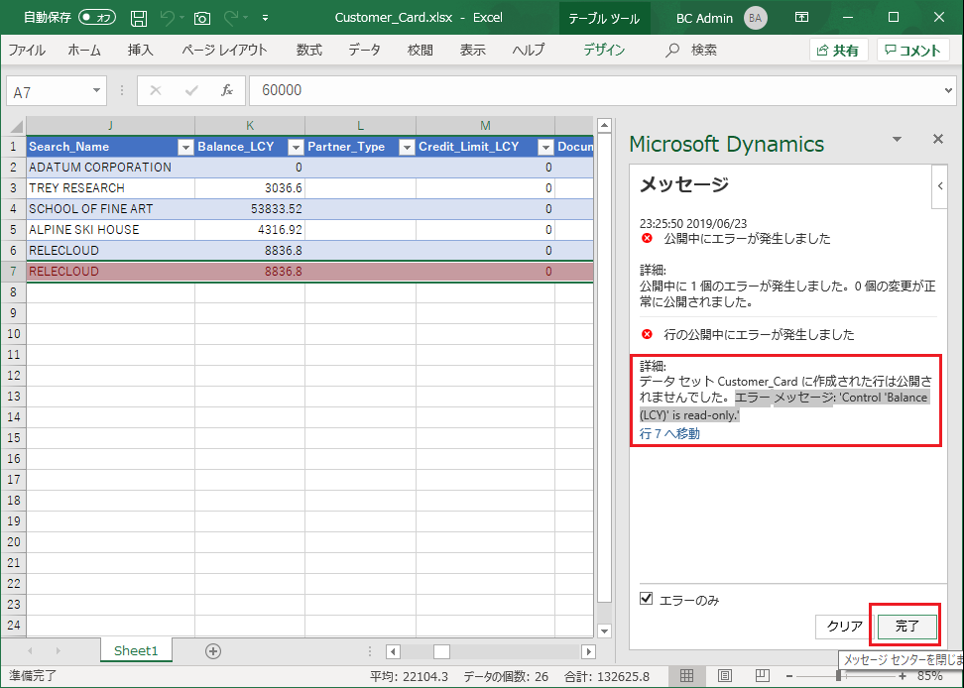This screenshot has width=964, height=688.
Task: Click horizontal scrollbar left arrow
Action: tap(393, 651)
